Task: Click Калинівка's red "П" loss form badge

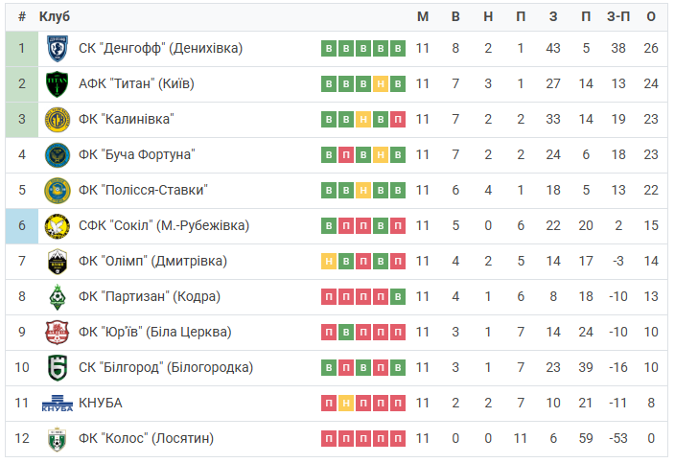Action: [x=398, y=119]
